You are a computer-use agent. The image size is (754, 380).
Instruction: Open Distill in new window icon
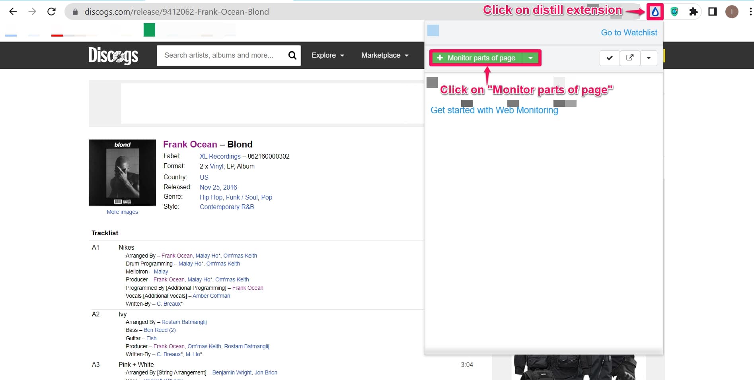click(629, 58)
